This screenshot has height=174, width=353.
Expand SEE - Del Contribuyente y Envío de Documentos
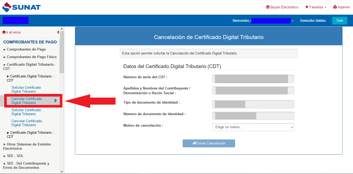26,165
